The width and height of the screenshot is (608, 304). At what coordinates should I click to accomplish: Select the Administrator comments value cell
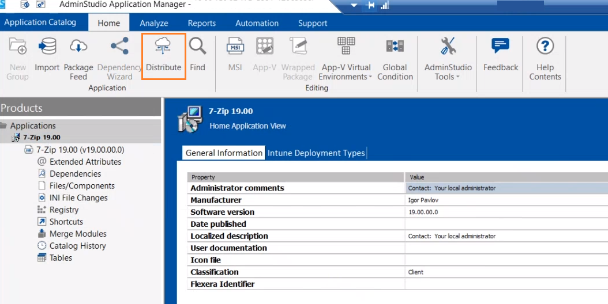(x=506, y=188)
